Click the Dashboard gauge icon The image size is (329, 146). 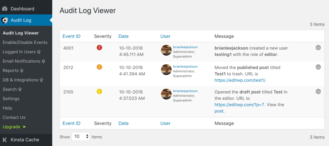pos(5,9)
